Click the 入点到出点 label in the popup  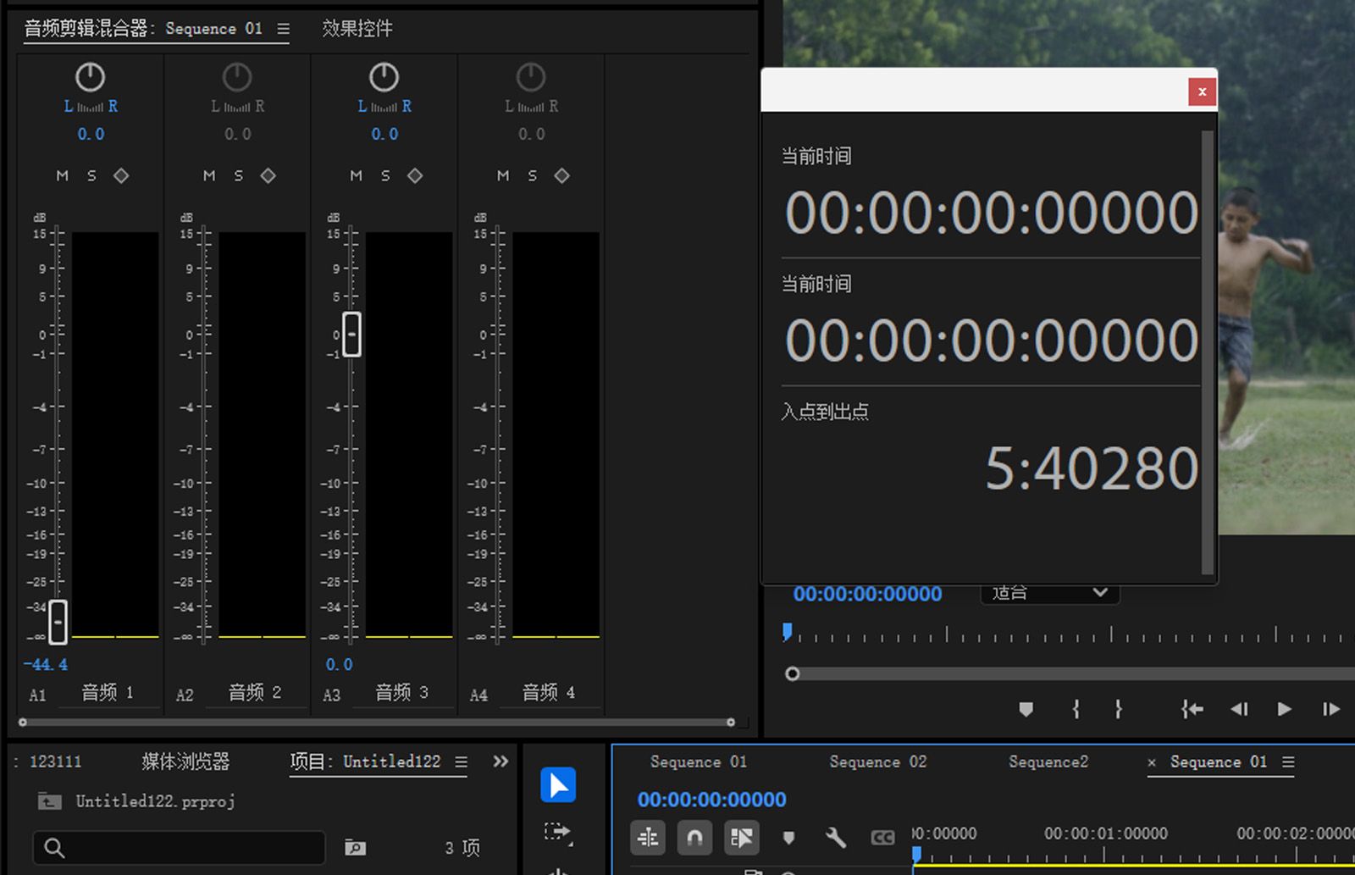point(825,412)
